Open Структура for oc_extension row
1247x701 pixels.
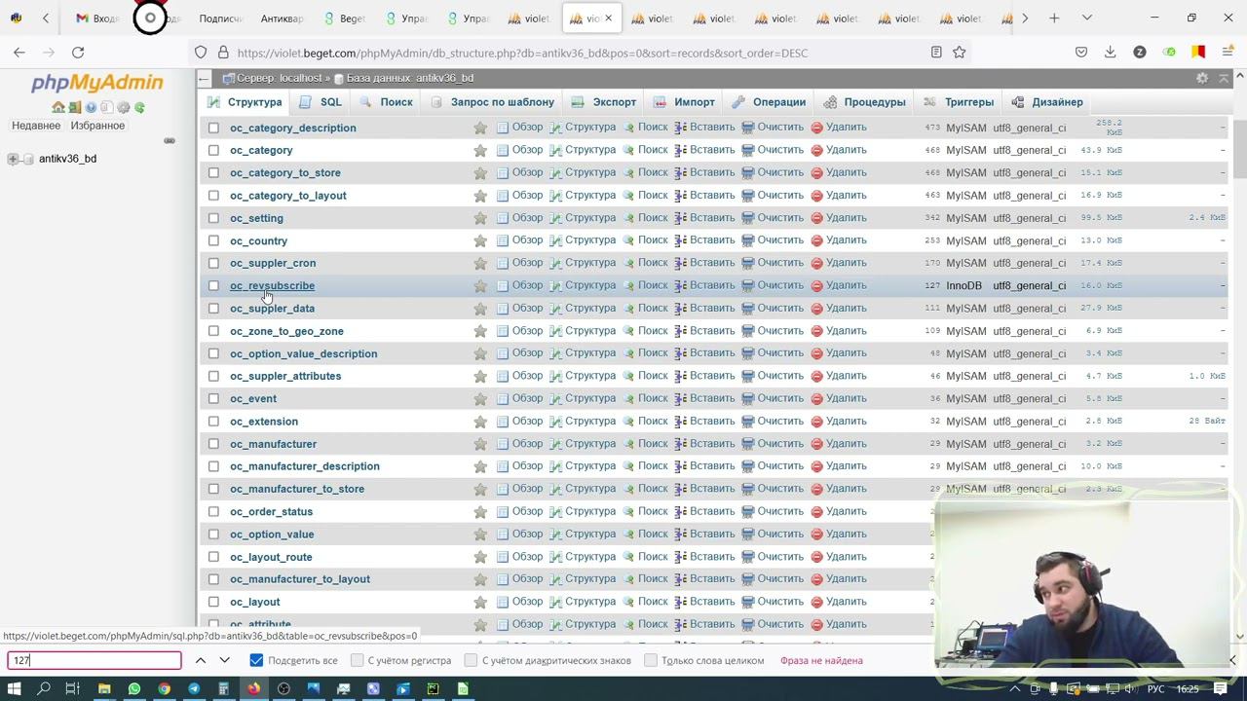[583, 422]
